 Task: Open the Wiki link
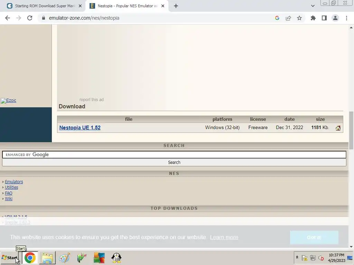tap(9, 198)
